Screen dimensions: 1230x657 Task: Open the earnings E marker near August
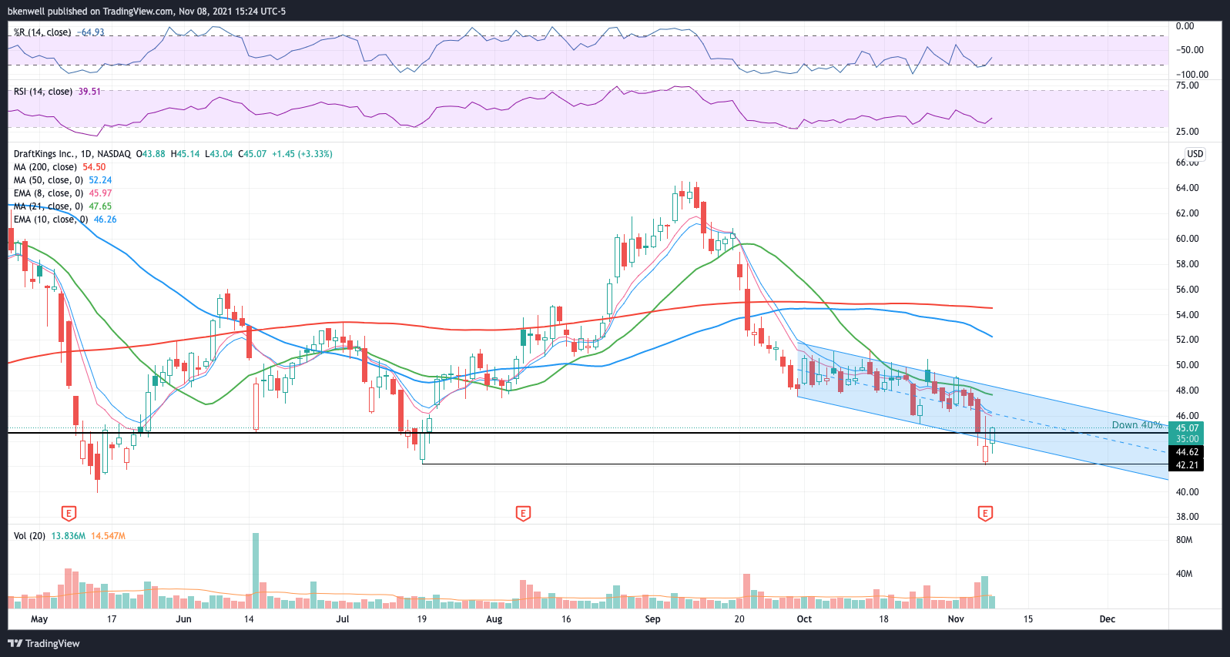click(523, 514)
